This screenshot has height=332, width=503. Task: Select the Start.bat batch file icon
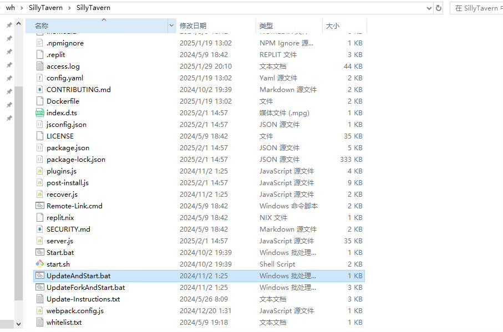coord(40,253)
